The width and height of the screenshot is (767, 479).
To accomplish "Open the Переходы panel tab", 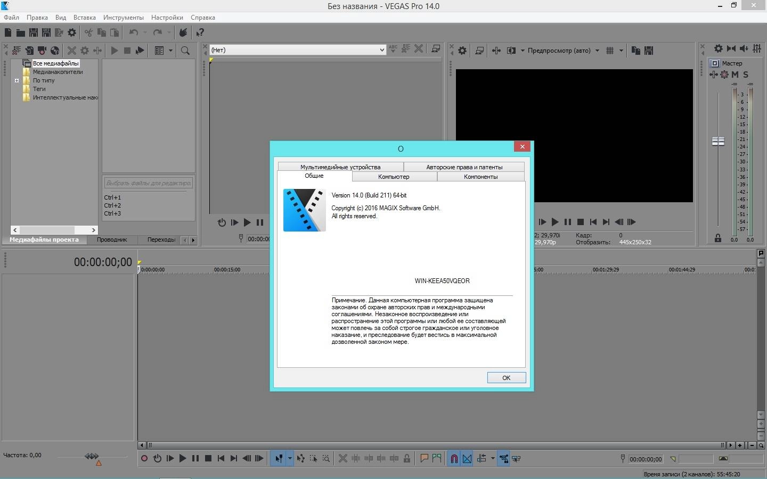I will (161, 240).
